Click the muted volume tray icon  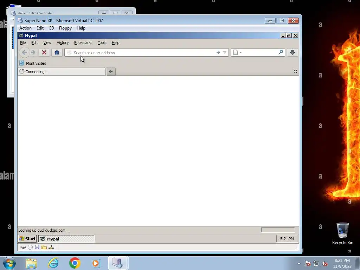point(324,263)
